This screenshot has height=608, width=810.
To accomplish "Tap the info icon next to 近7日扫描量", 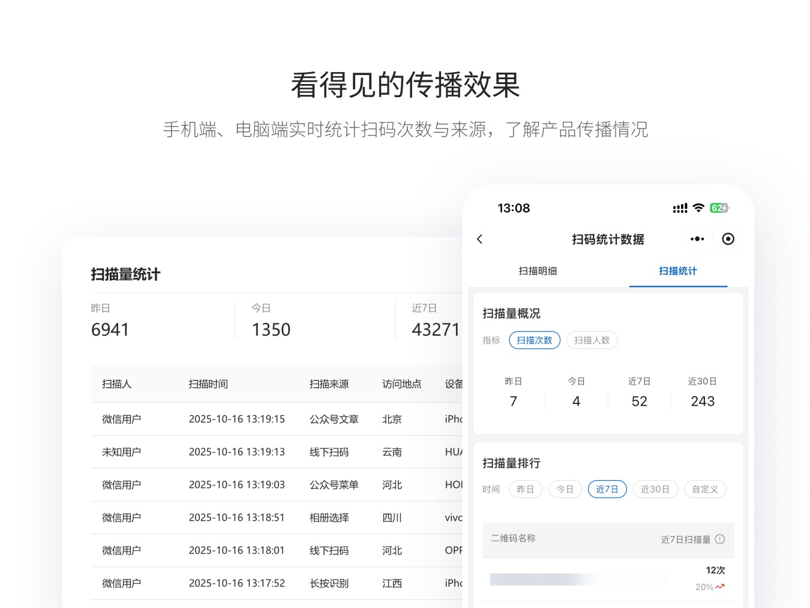I will pos(721,540).
